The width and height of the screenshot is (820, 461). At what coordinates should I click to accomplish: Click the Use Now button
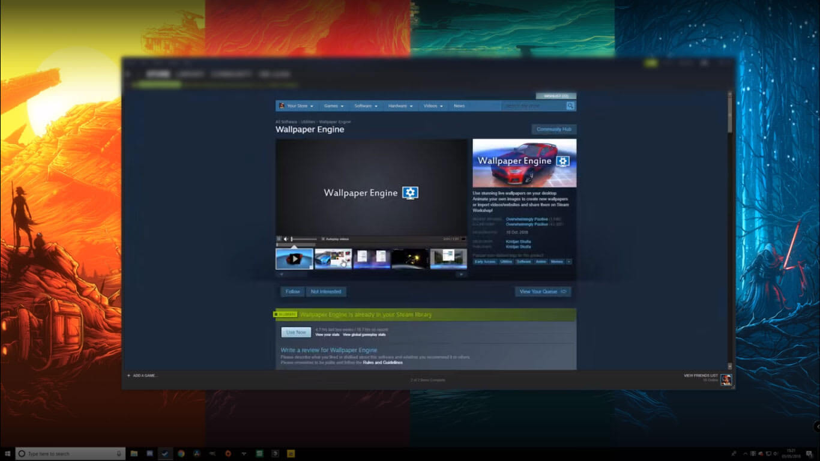(x=295, y=331)
